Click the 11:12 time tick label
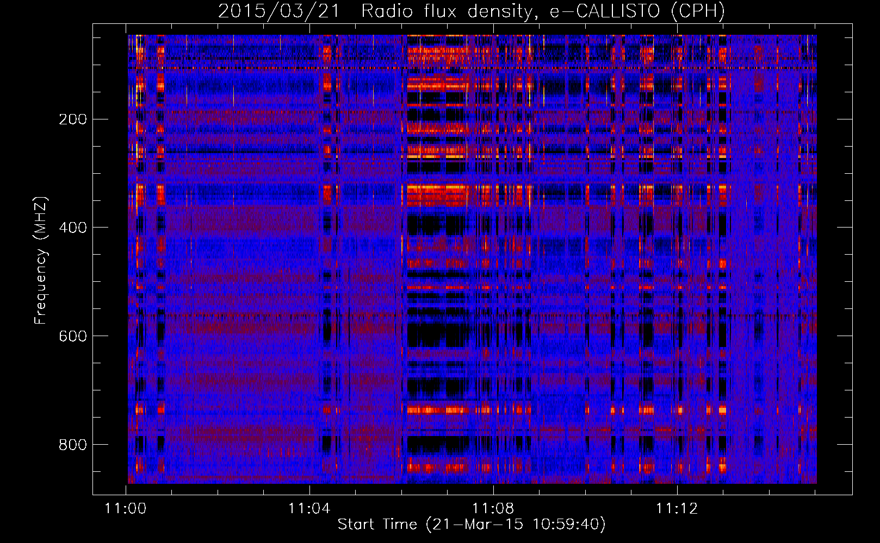This screenshot has width=880, height=543. 677,509
